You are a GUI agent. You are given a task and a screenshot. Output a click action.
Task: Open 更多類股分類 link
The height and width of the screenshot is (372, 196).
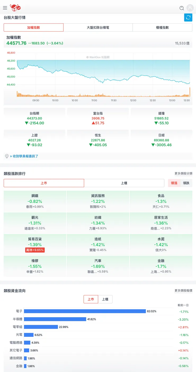(183, 174)
